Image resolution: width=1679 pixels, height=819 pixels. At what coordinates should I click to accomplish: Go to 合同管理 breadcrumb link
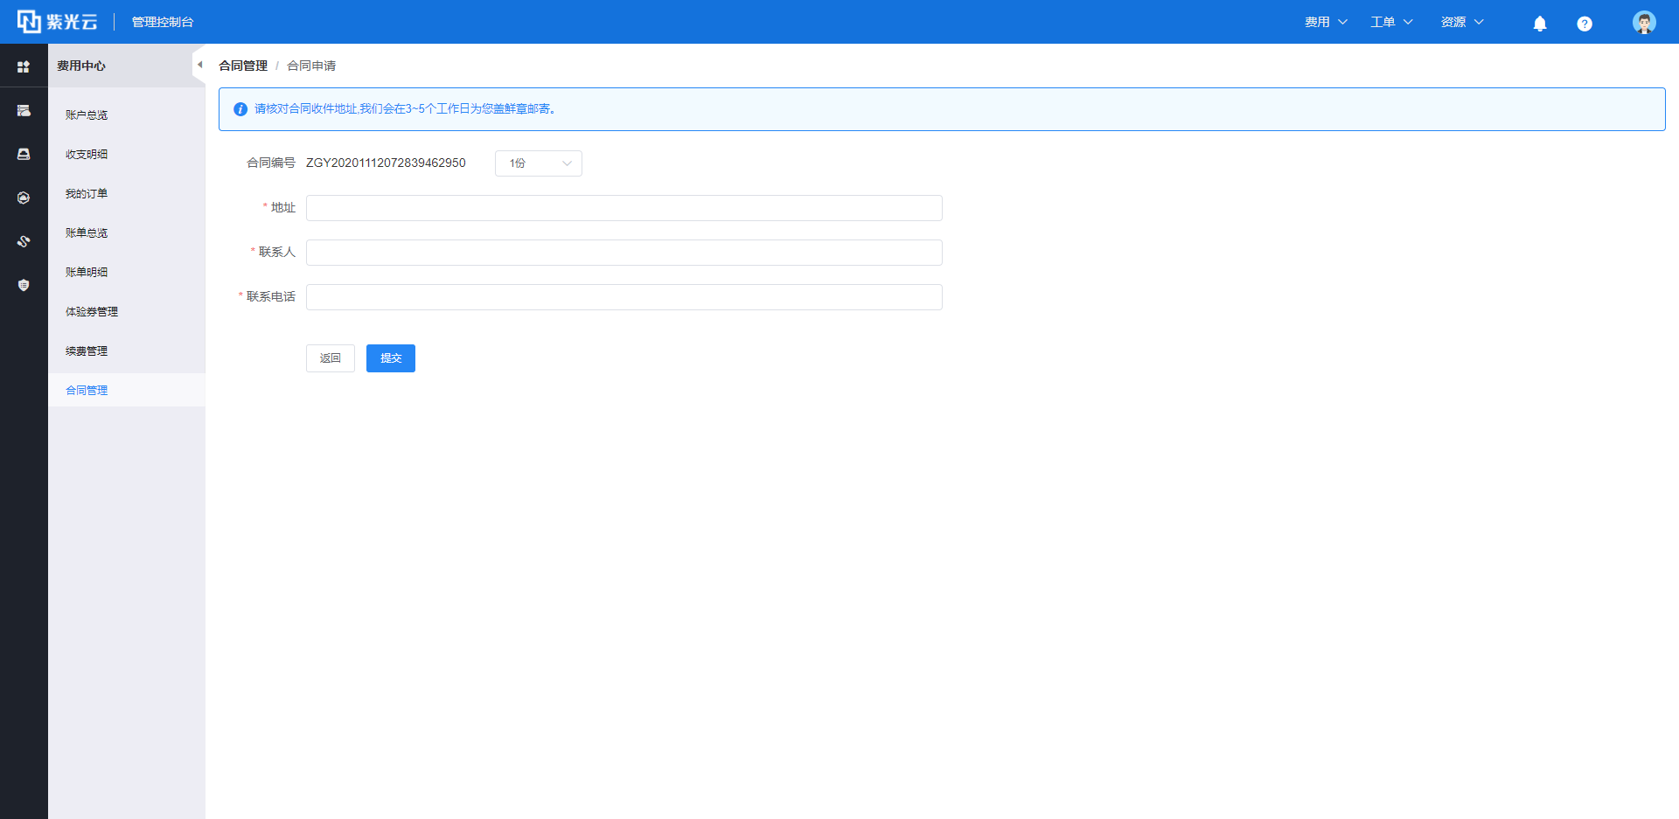coord(243,66)
